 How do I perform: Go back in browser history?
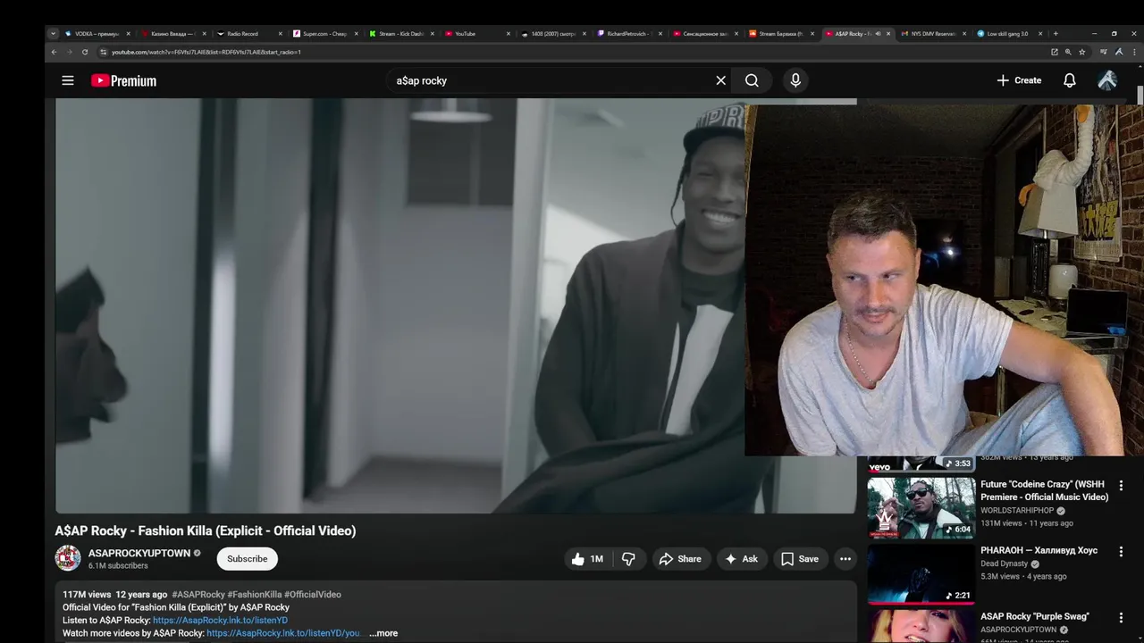(x=54, y=52)
